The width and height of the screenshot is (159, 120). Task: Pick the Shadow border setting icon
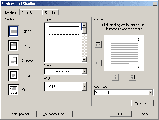tap(14, 60)
